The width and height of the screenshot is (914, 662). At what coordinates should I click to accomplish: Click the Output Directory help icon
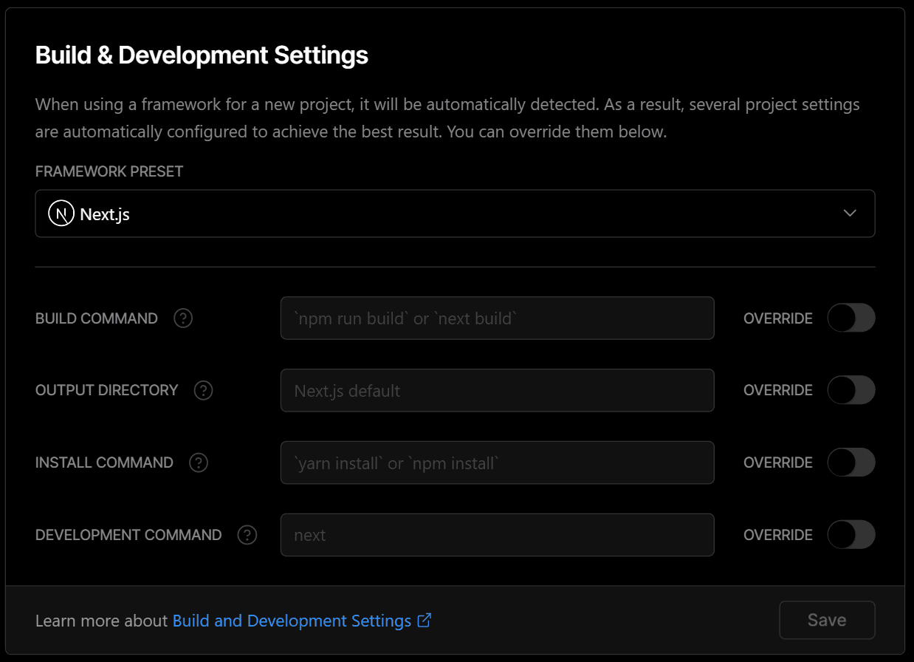(203, 390)
